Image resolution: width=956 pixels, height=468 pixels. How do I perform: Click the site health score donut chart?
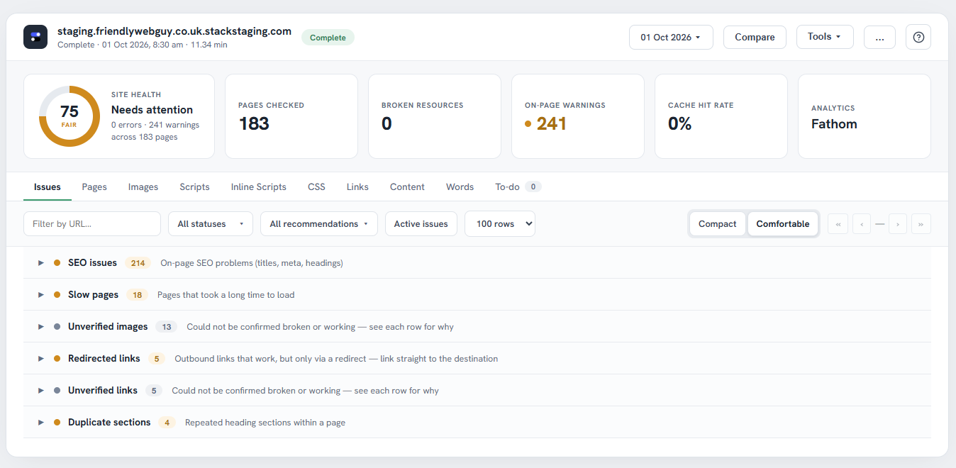coord(70,116)
